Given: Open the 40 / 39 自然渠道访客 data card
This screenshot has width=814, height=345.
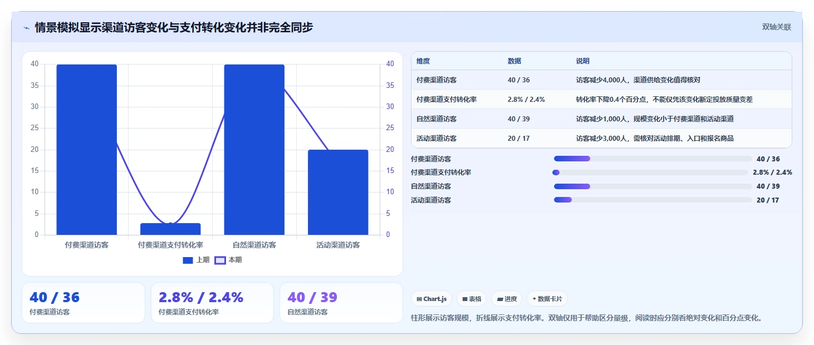Looking at the screenshot, I should click(341, 303).
